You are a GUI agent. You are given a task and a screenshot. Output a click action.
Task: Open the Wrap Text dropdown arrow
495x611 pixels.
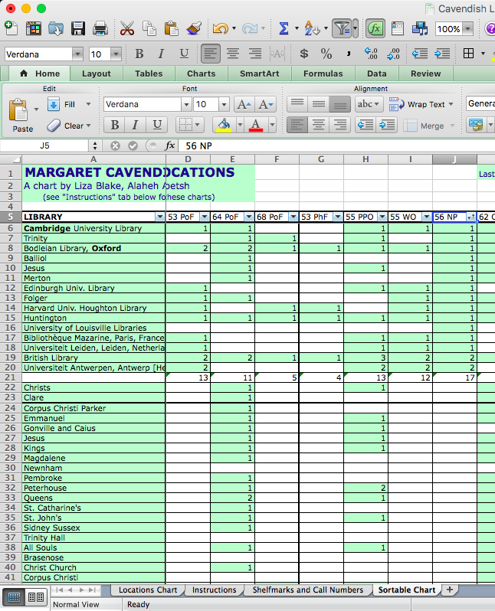click(x=451, y=104)
